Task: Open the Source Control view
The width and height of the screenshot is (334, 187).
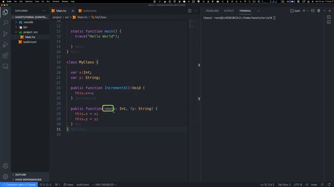Action: (5, 33)
